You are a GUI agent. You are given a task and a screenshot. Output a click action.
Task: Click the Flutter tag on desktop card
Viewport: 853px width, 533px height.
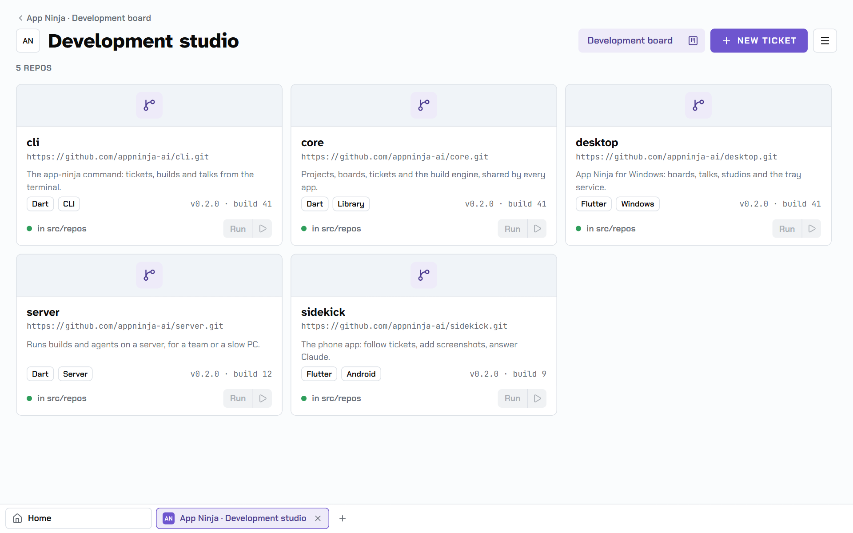(594, 204)
